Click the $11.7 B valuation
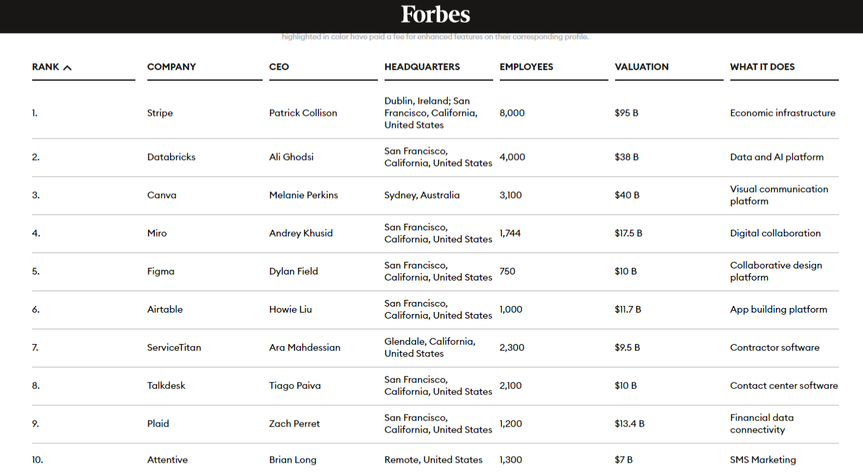This screenshot has width=863, height=474. click(x=628, y=310)
